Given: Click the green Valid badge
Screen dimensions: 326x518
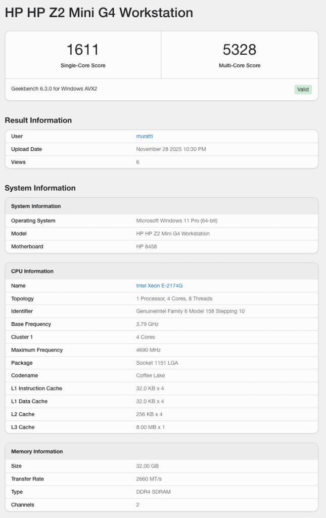Looking at the screenshot, I should [303, 90].
